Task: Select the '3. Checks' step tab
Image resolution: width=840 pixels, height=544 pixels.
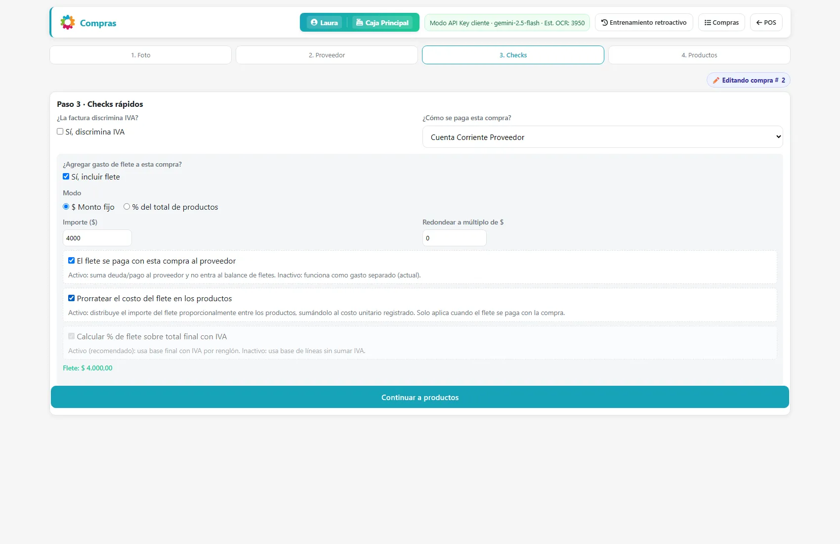Action: 513,55
